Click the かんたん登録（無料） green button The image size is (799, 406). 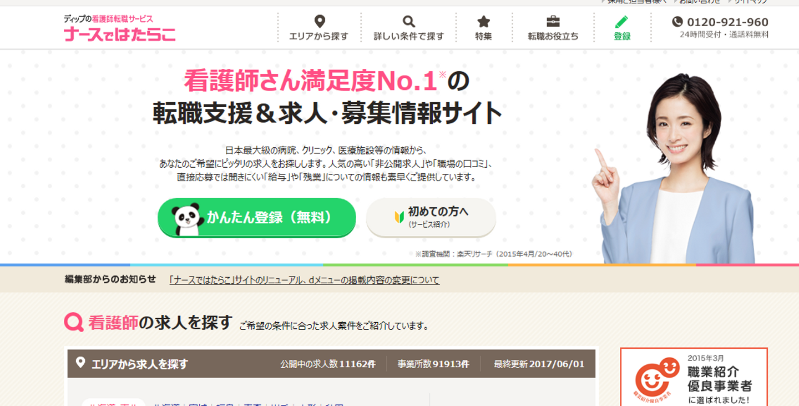point(256,218)
